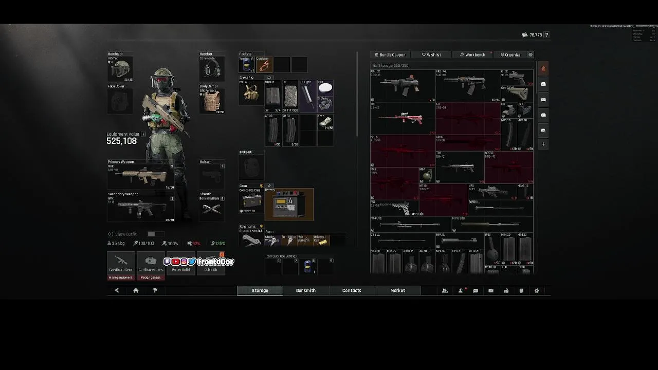The height and width of the screenshot is (370, 658).
Task: Select the secondary weapon MPX
Action: (141, 209)
